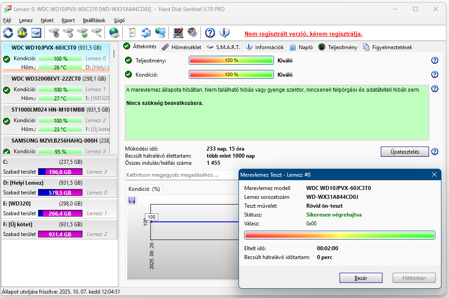Click the C: free space 196,0 GB bar
Screen dimensions: 449x298
(x=60, y=172)
